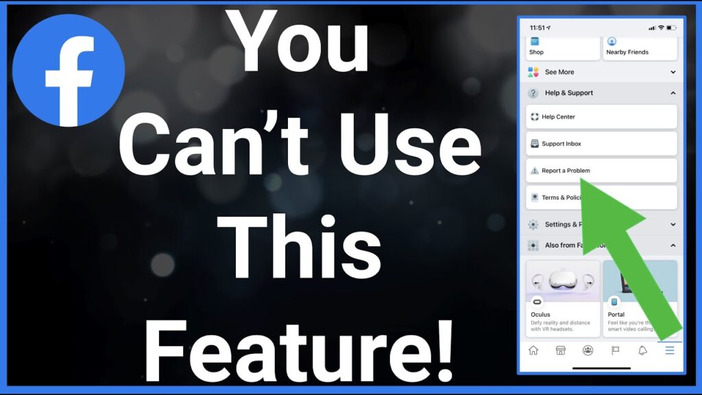Viewport: 702px width, 395px height.
Task: Tap the home indicator bar
Action: (601, 368)
